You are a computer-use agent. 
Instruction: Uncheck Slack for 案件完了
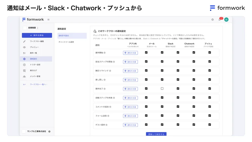click(178, 89)
